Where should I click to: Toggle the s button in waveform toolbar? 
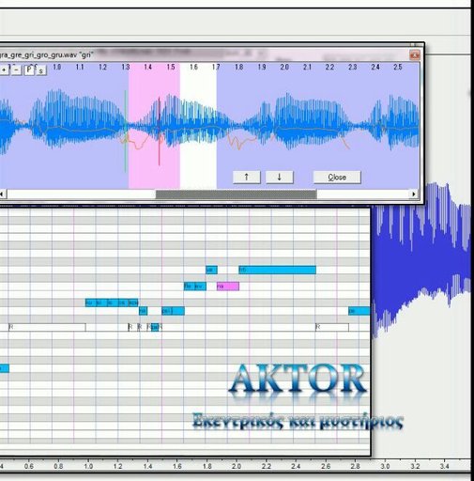41,70
